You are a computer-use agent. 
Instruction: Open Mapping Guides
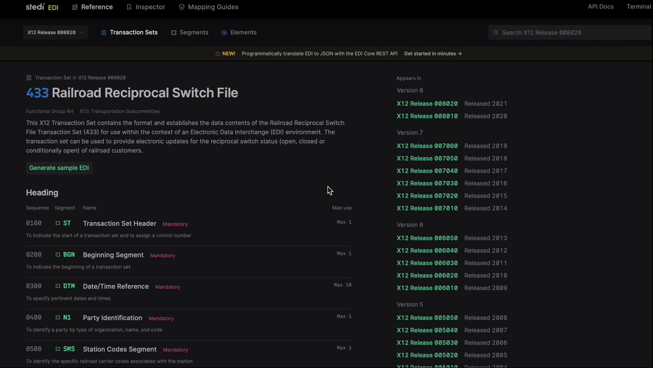point(208,7)
